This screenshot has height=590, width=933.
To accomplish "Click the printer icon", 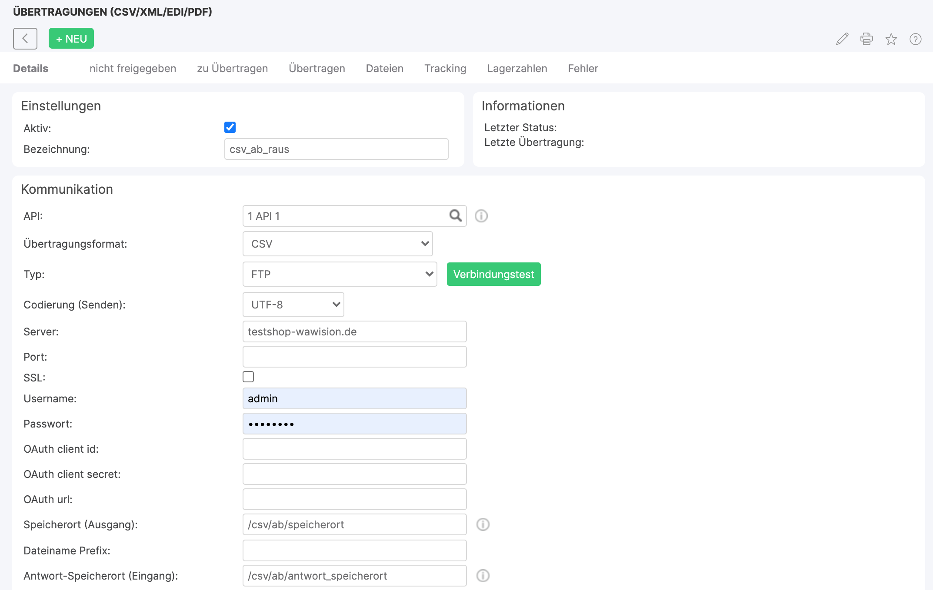I will [866, 39].
